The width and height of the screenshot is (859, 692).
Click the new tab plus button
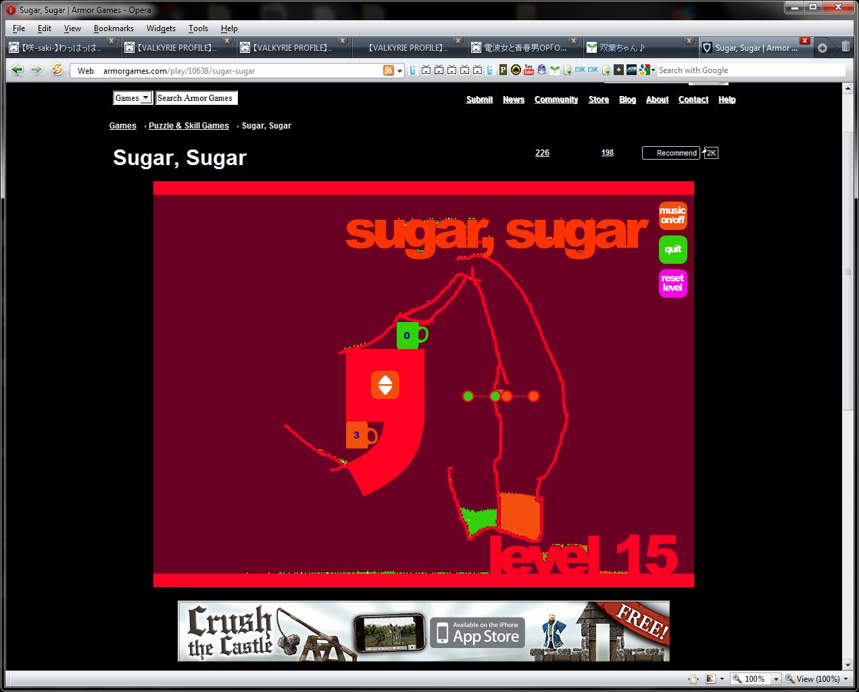point(823,47)
